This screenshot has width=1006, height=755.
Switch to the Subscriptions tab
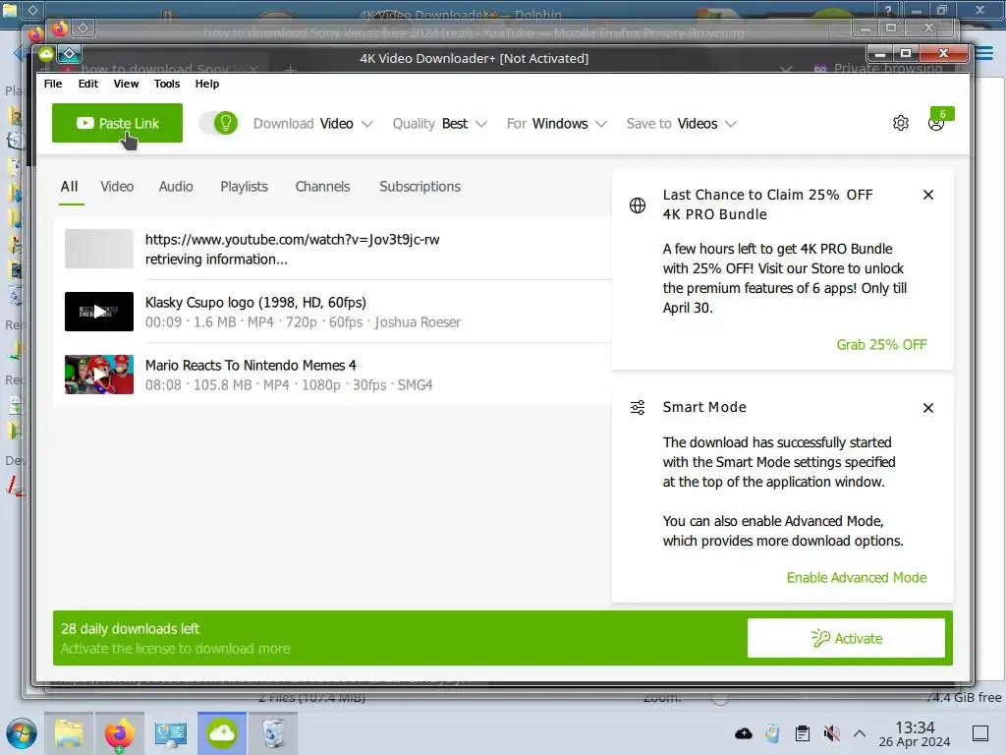[419, 186]
